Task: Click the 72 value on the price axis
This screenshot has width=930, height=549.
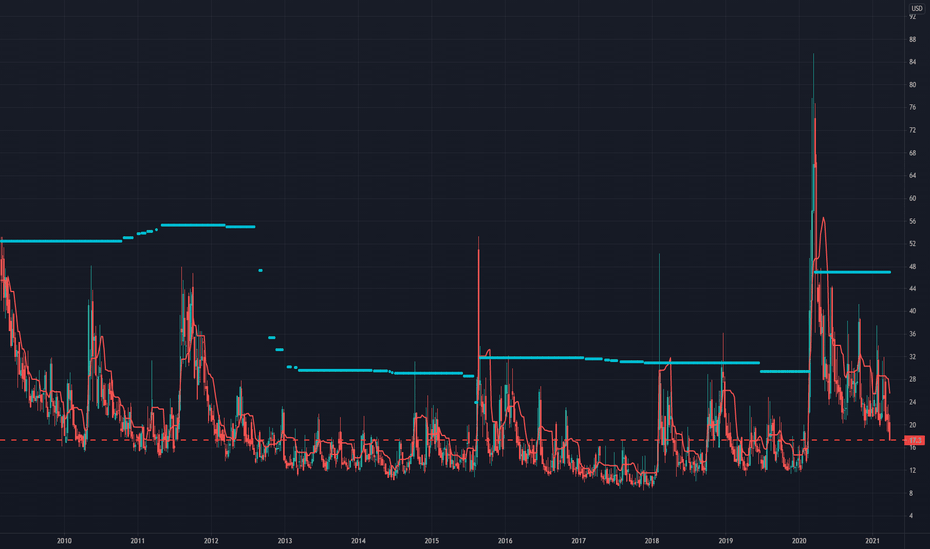Action: (912, 130)
